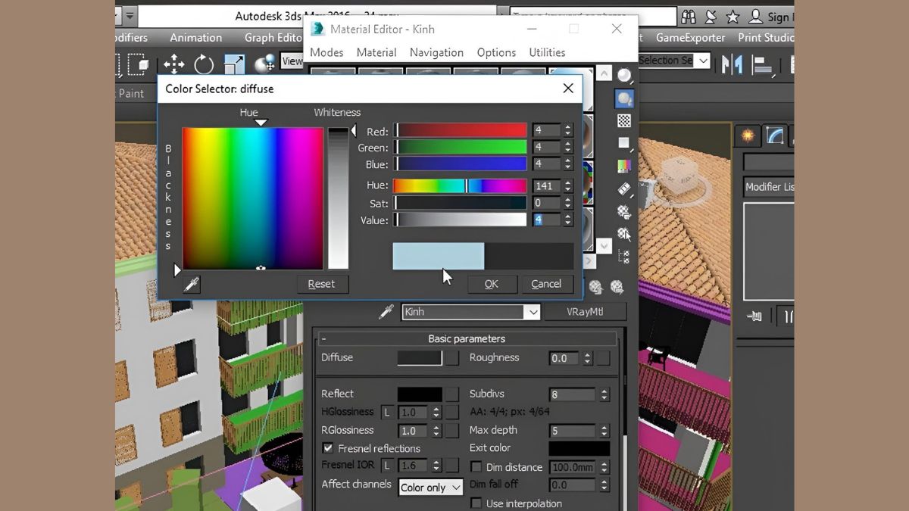
Task: Click the Roughness map slot button
Action: click(603, 358)
